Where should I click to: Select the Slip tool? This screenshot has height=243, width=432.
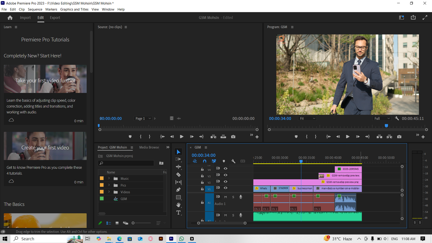(178, 182)
